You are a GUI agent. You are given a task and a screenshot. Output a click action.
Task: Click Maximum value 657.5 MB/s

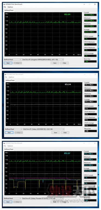coord(91,96)
